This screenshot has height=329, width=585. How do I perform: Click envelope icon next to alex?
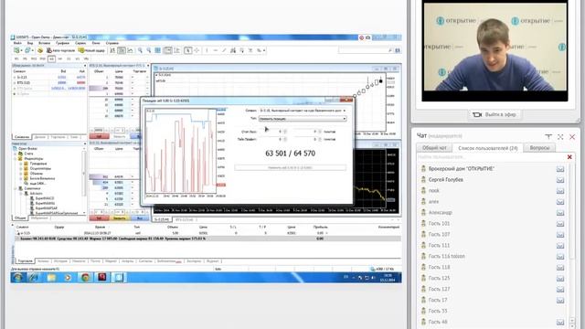coord(560,202)
